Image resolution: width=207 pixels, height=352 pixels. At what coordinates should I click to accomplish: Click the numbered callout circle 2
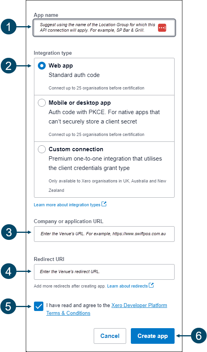(x=9, y=66)
